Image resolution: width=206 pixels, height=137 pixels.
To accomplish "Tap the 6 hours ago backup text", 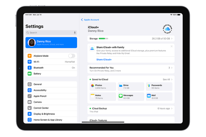I will point(164,108).
